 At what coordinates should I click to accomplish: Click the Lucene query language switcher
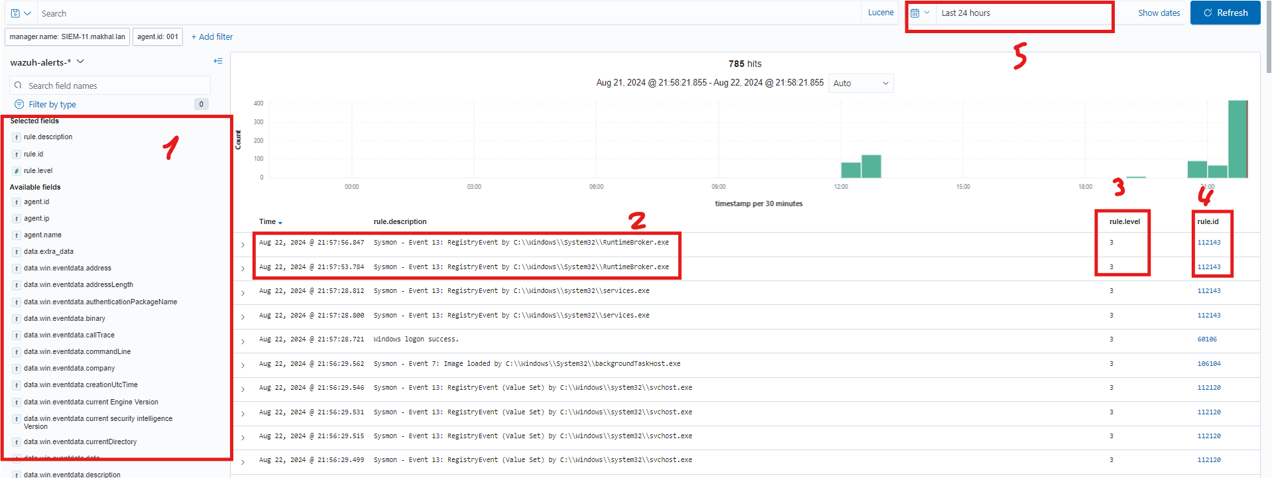click(x=880, y=13)
